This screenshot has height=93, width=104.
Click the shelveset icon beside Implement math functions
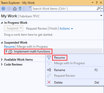[10, 52]
